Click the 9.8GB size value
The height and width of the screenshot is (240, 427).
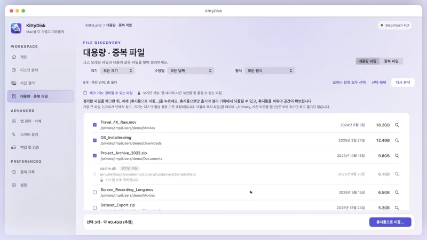point(384,156)
